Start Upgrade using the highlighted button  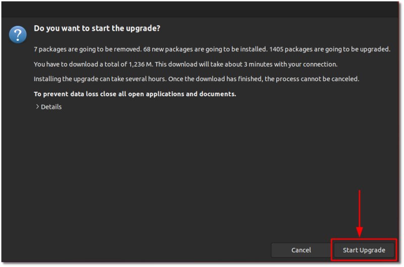click(364, 250)
